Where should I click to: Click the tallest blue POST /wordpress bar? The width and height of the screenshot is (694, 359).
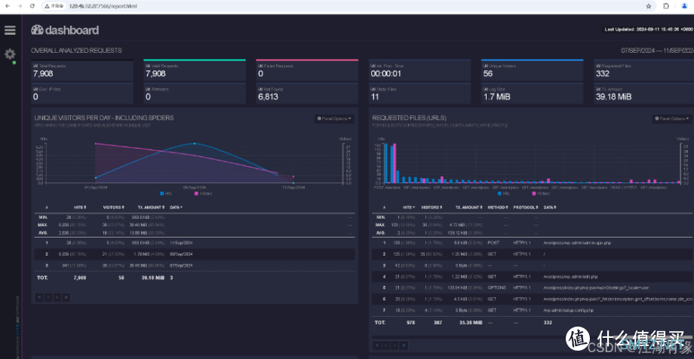pos(385,164)
